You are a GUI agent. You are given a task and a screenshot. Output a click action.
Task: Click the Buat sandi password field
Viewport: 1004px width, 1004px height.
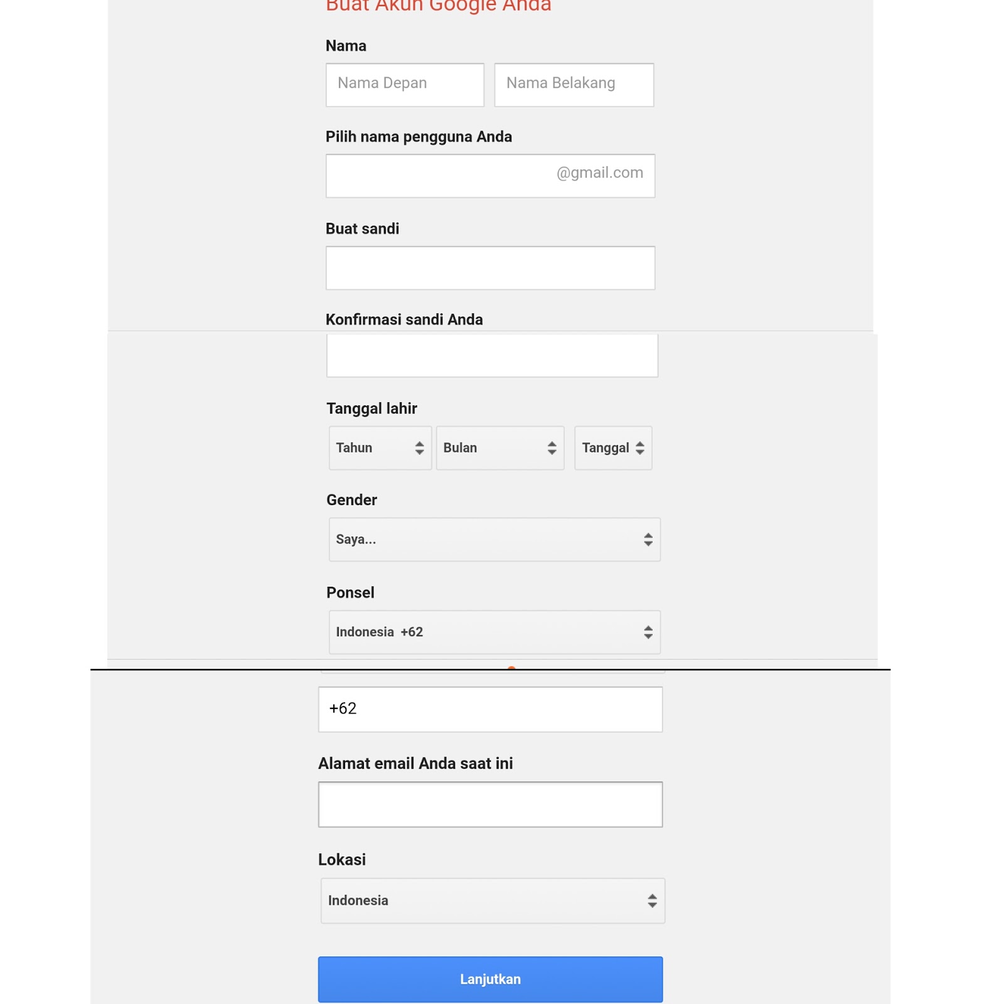pos(490,267)
